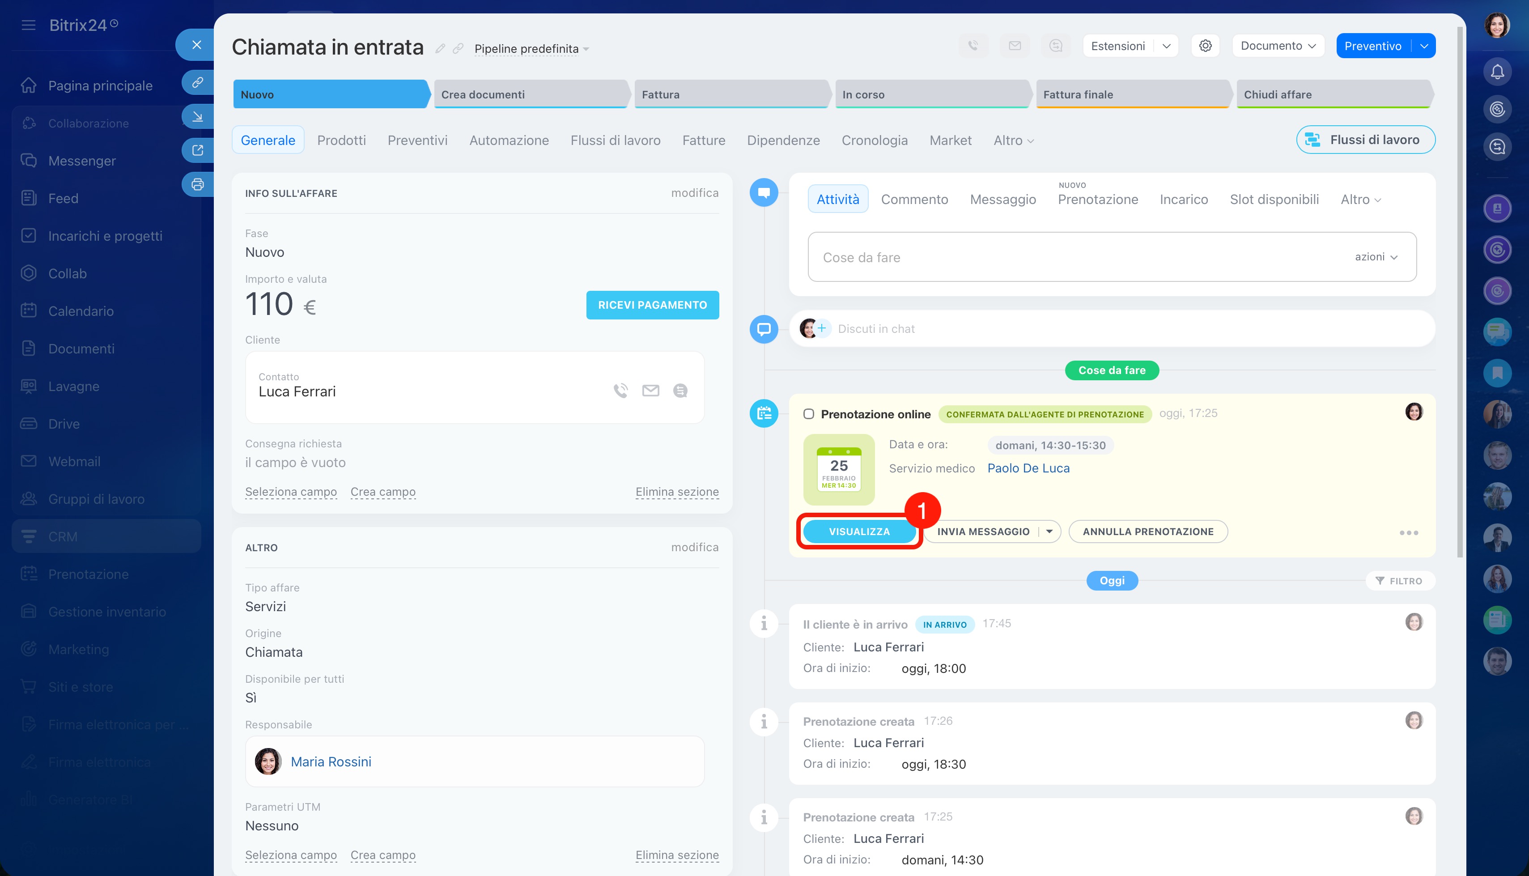Open the hamburger menu next to Bitrix24
Screen dimensions: 1529x876
click(28, 25)
